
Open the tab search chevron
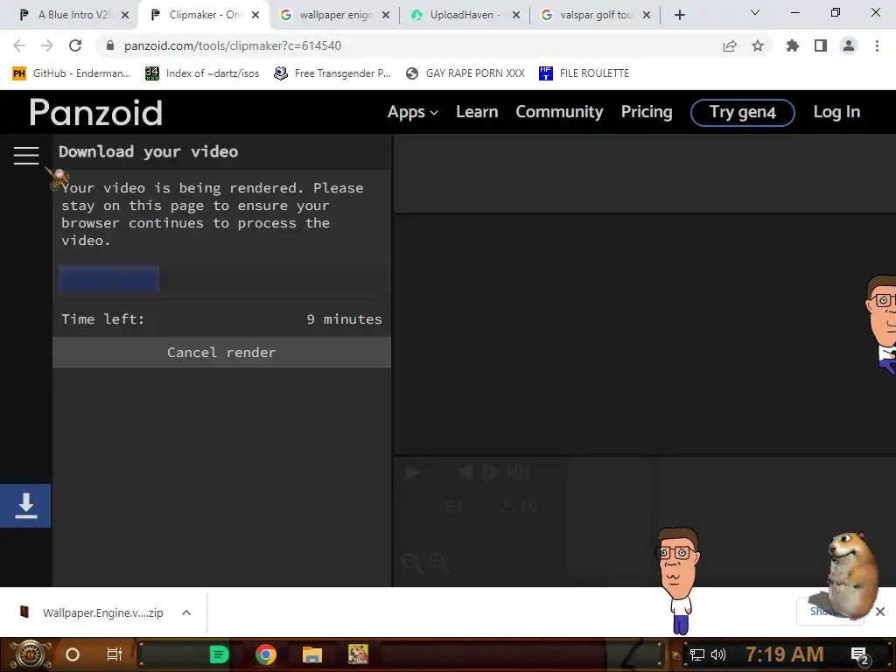[755, 12]
